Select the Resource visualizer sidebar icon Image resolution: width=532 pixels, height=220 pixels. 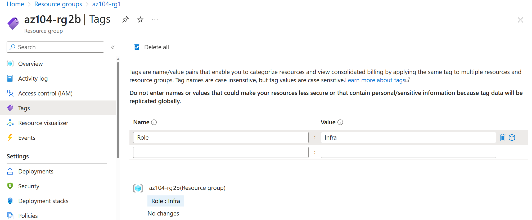click(x=10, y=123)
